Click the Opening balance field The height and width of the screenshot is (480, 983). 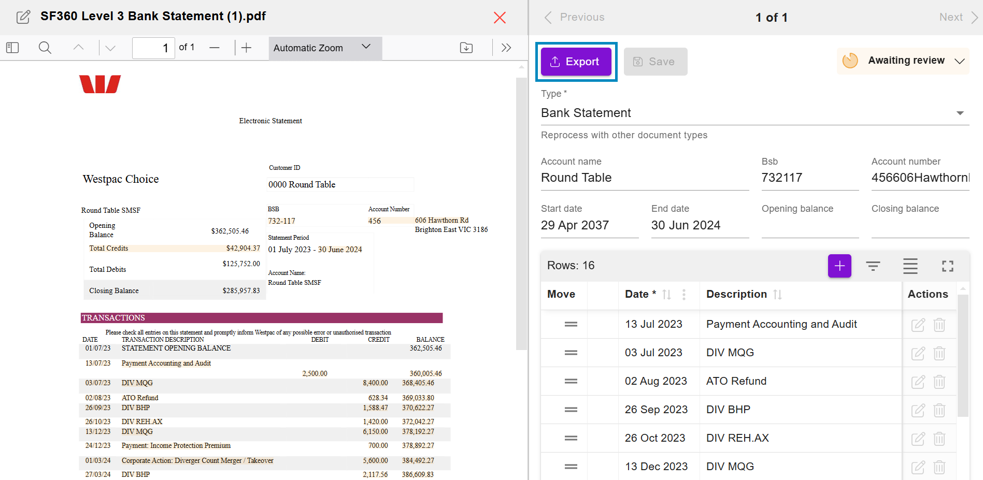point(810,225)
